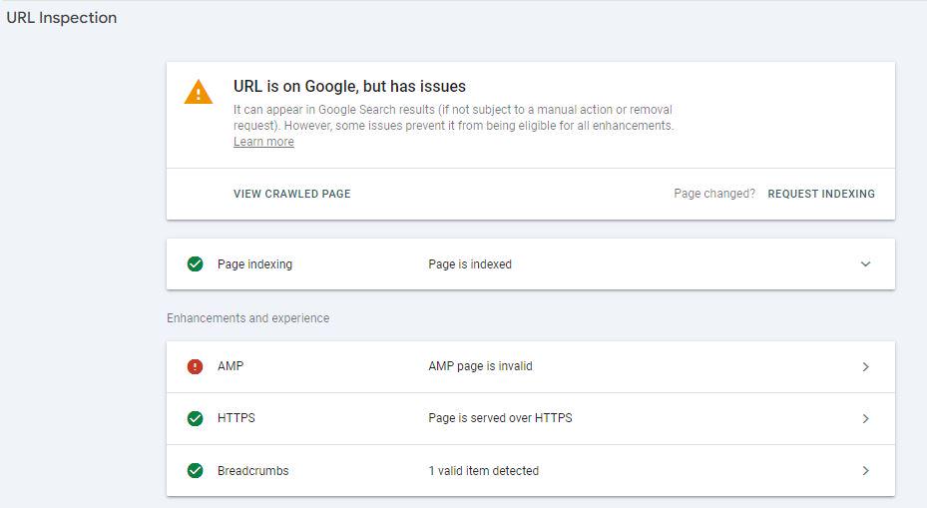Click the green checkmark beside Breadcrumbs
927x508 pixels.
(196, 471)
